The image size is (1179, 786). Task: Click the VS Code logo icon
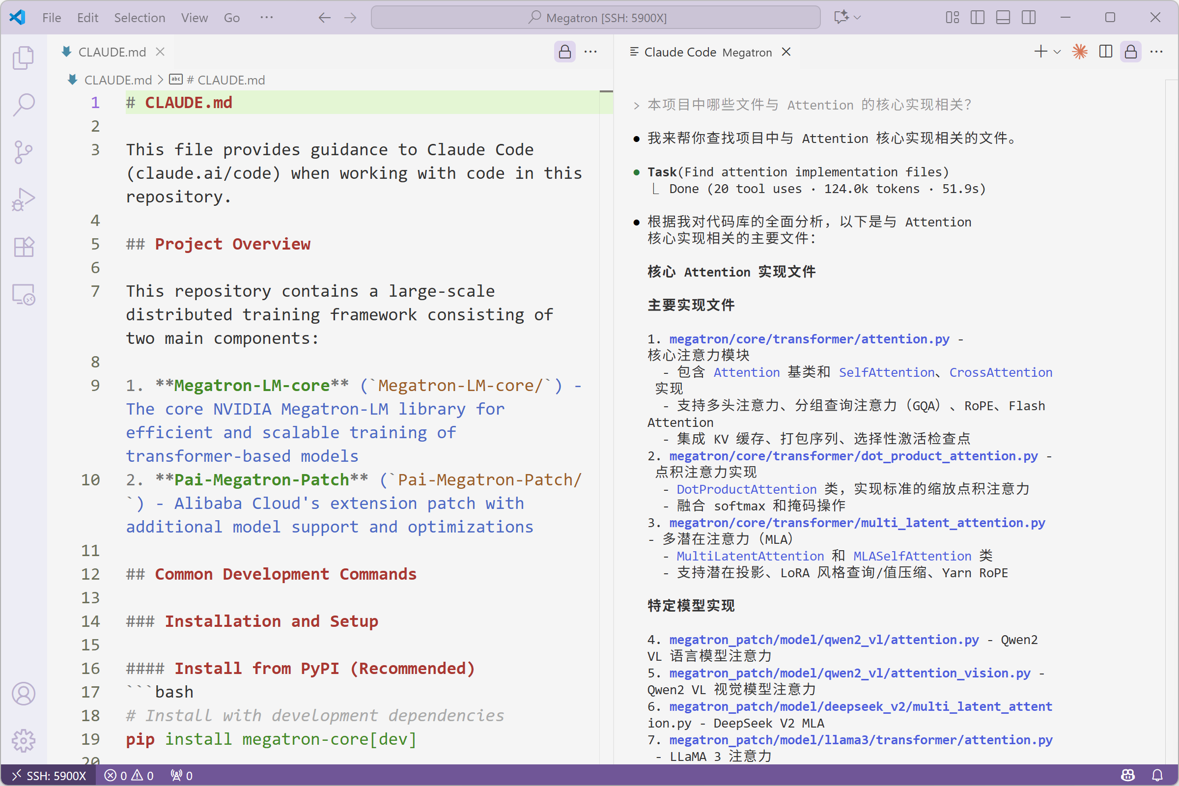(x=18, y=18)
